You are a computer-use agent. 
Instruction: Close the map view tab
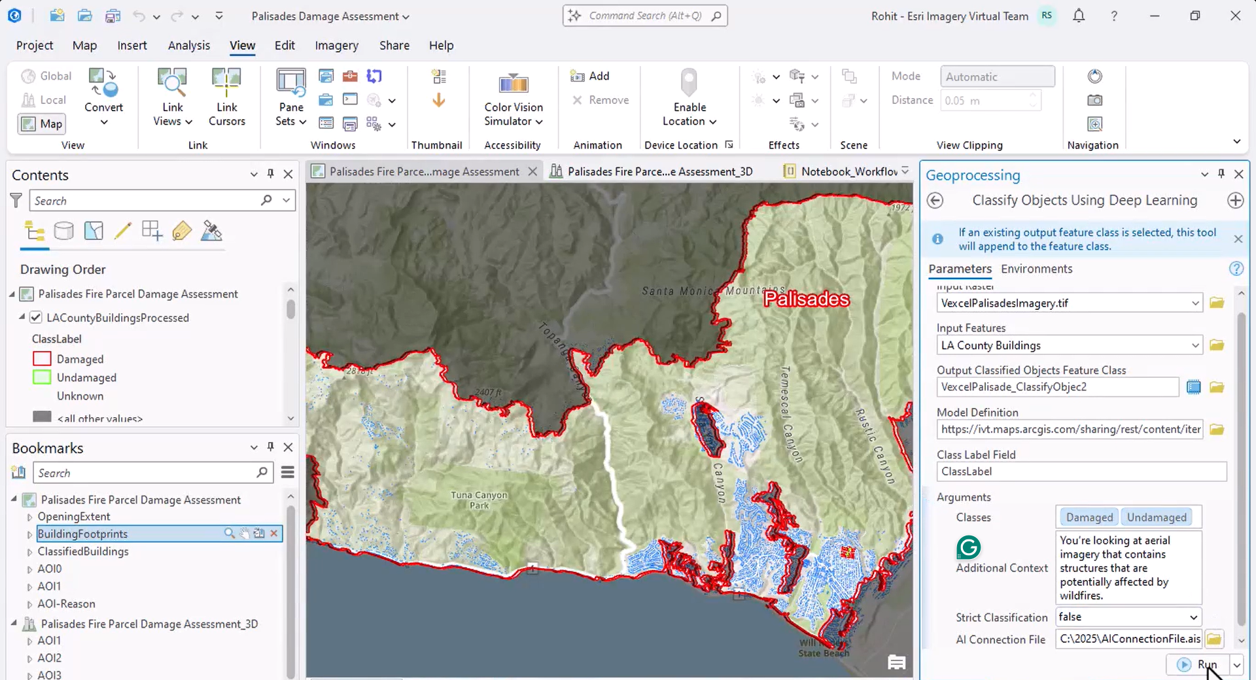(x=532, y=171)
